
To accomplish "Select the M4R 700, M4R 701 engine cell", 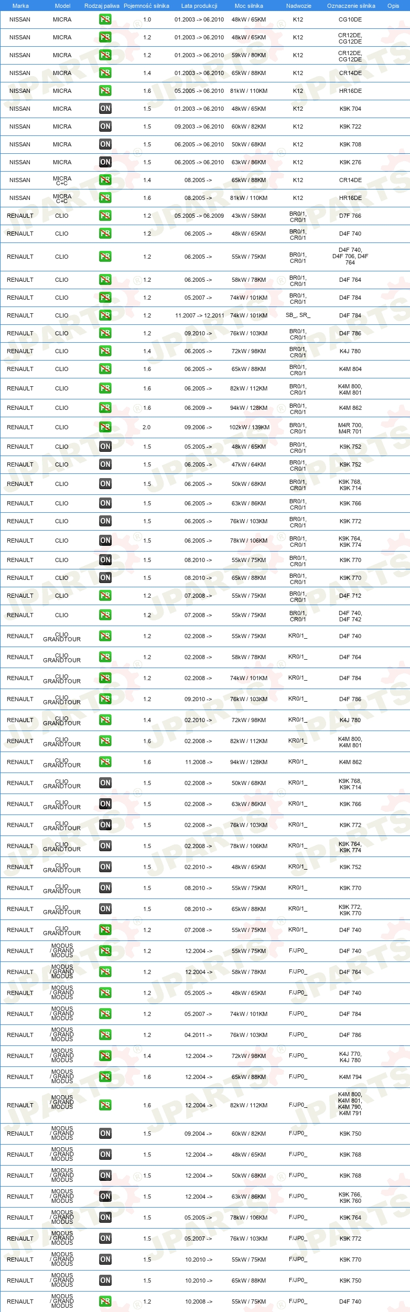I will [350, 428].
